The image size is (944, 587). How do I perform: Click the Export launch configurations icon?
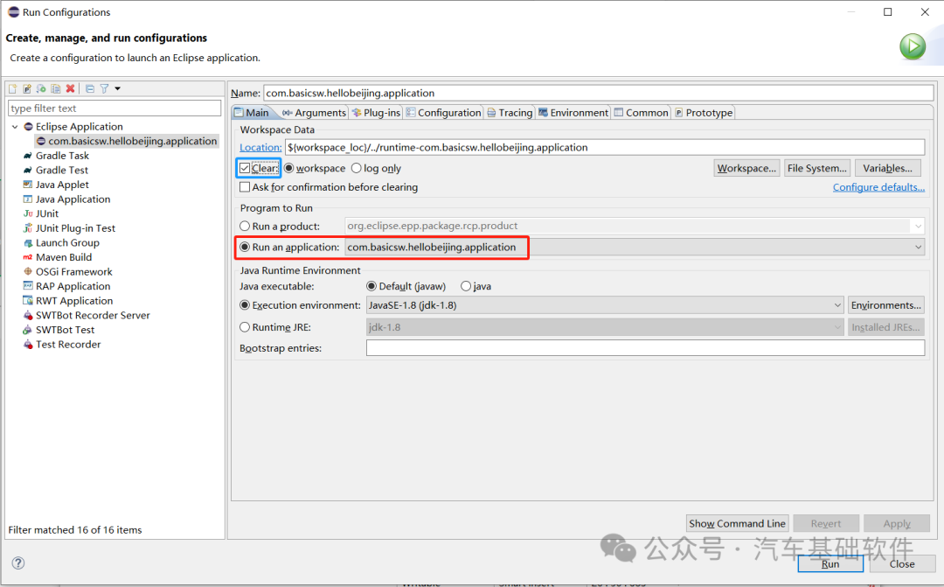[40, 88]
